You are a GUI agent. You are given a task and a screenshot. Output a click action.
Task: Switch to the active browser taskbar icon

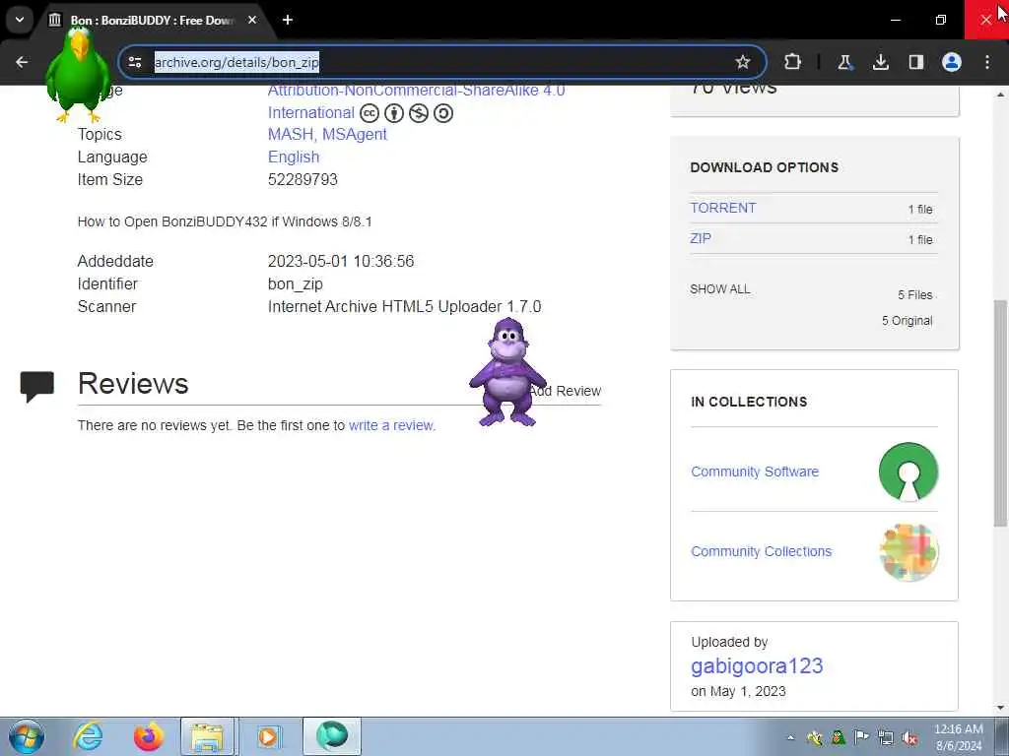tap(331, 736)
